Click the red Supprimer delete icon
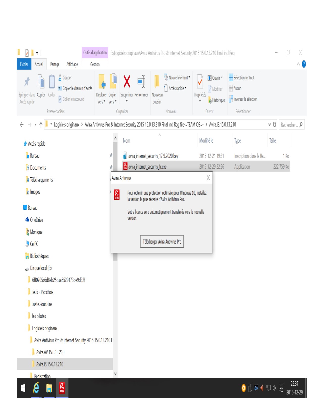 (x=127, y=82)
